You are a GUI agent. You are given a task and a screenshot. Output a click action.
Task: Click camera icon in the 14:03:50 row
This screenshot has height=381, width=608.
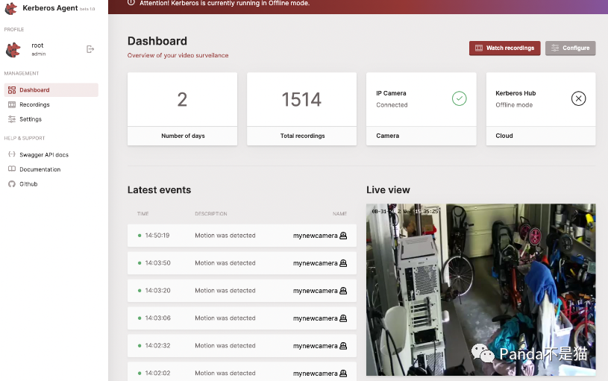[343, 263]
